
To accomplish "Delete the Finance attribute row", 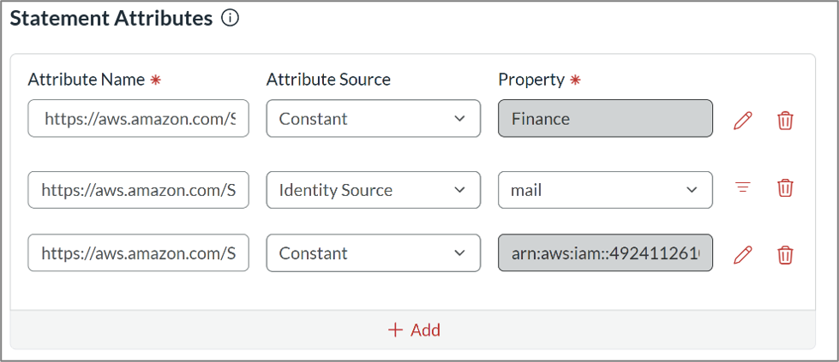I will click(785, 121).
